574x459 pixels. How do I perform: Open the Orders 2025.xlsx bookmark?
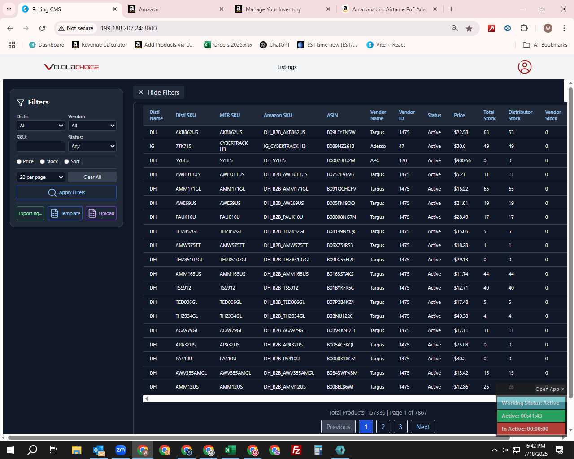click(x=228, y=45)
